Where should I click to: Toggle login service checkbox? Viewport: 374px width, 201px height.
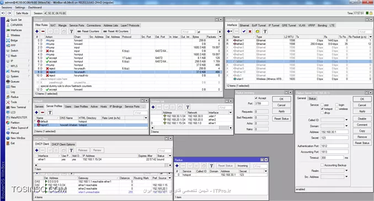[x=337, y=105]
